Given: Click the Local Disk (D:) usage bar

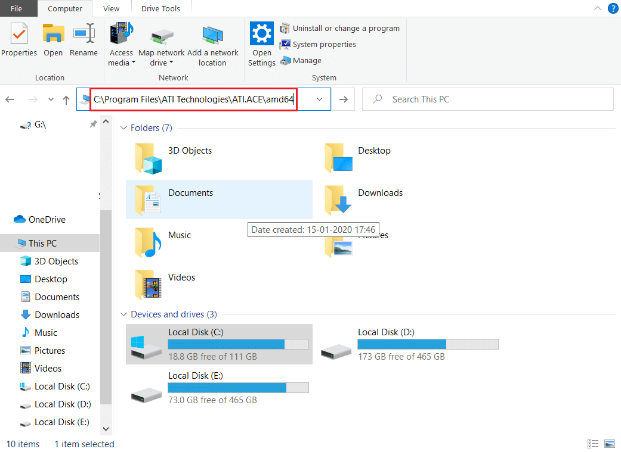Looking at the screenshot, I should (x=428, y=344).
